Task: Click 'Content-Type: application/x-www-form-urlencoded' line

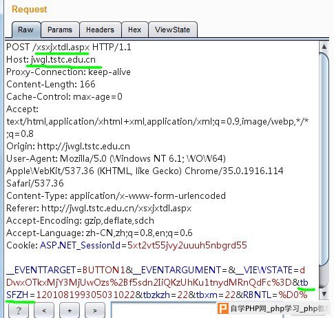Action: [x=116, y=195]
